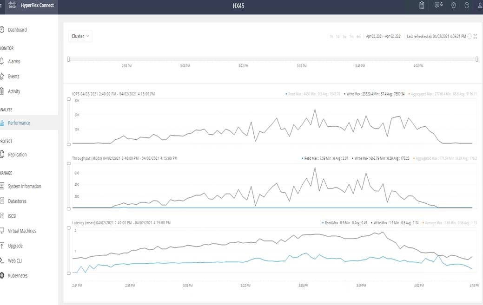Select the 1d time range
Screen dimensions: 483x305
click(x=337, y=36)
